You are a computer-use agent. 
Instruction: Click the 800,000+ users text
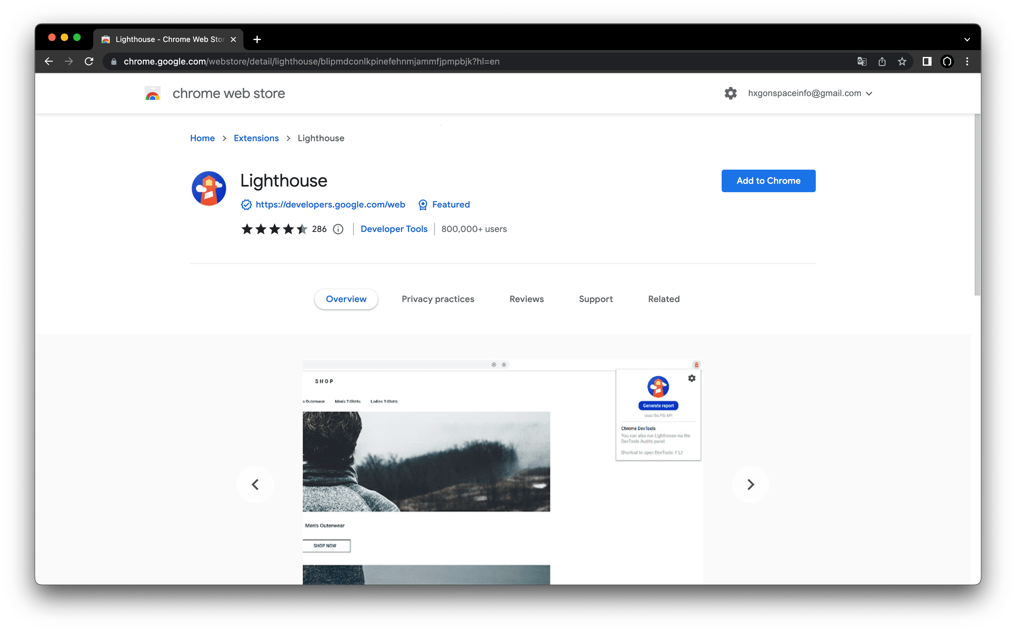point(474,229)
